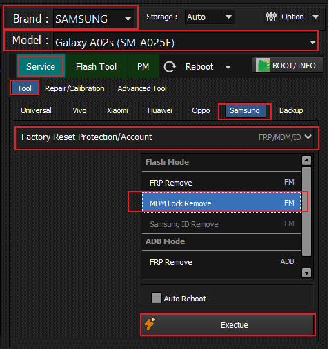Click the lightning bolt Execute icon
This screenshot has width=329, height=349.
[x=150, y=324]
